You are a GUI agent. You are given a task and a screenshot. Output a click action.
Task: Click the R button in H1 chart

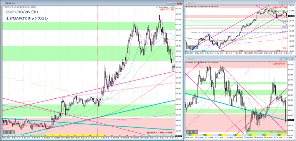point(188,132)
